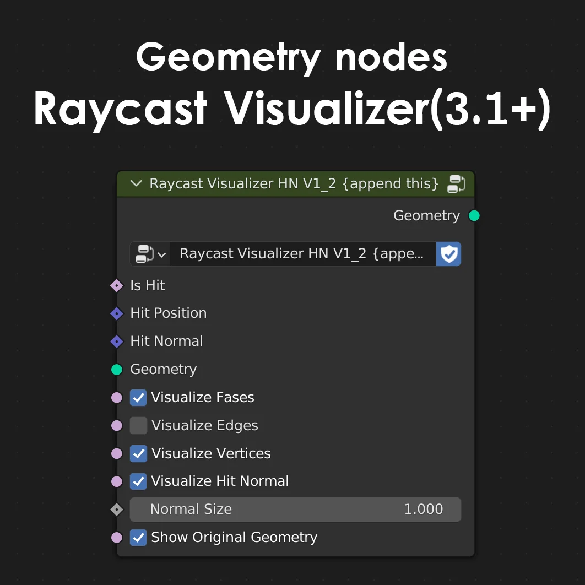Image resolution: width=585 pixels, height=585 pixels.
Task: Click the Geometry output socket
Action: click(474, 216)
